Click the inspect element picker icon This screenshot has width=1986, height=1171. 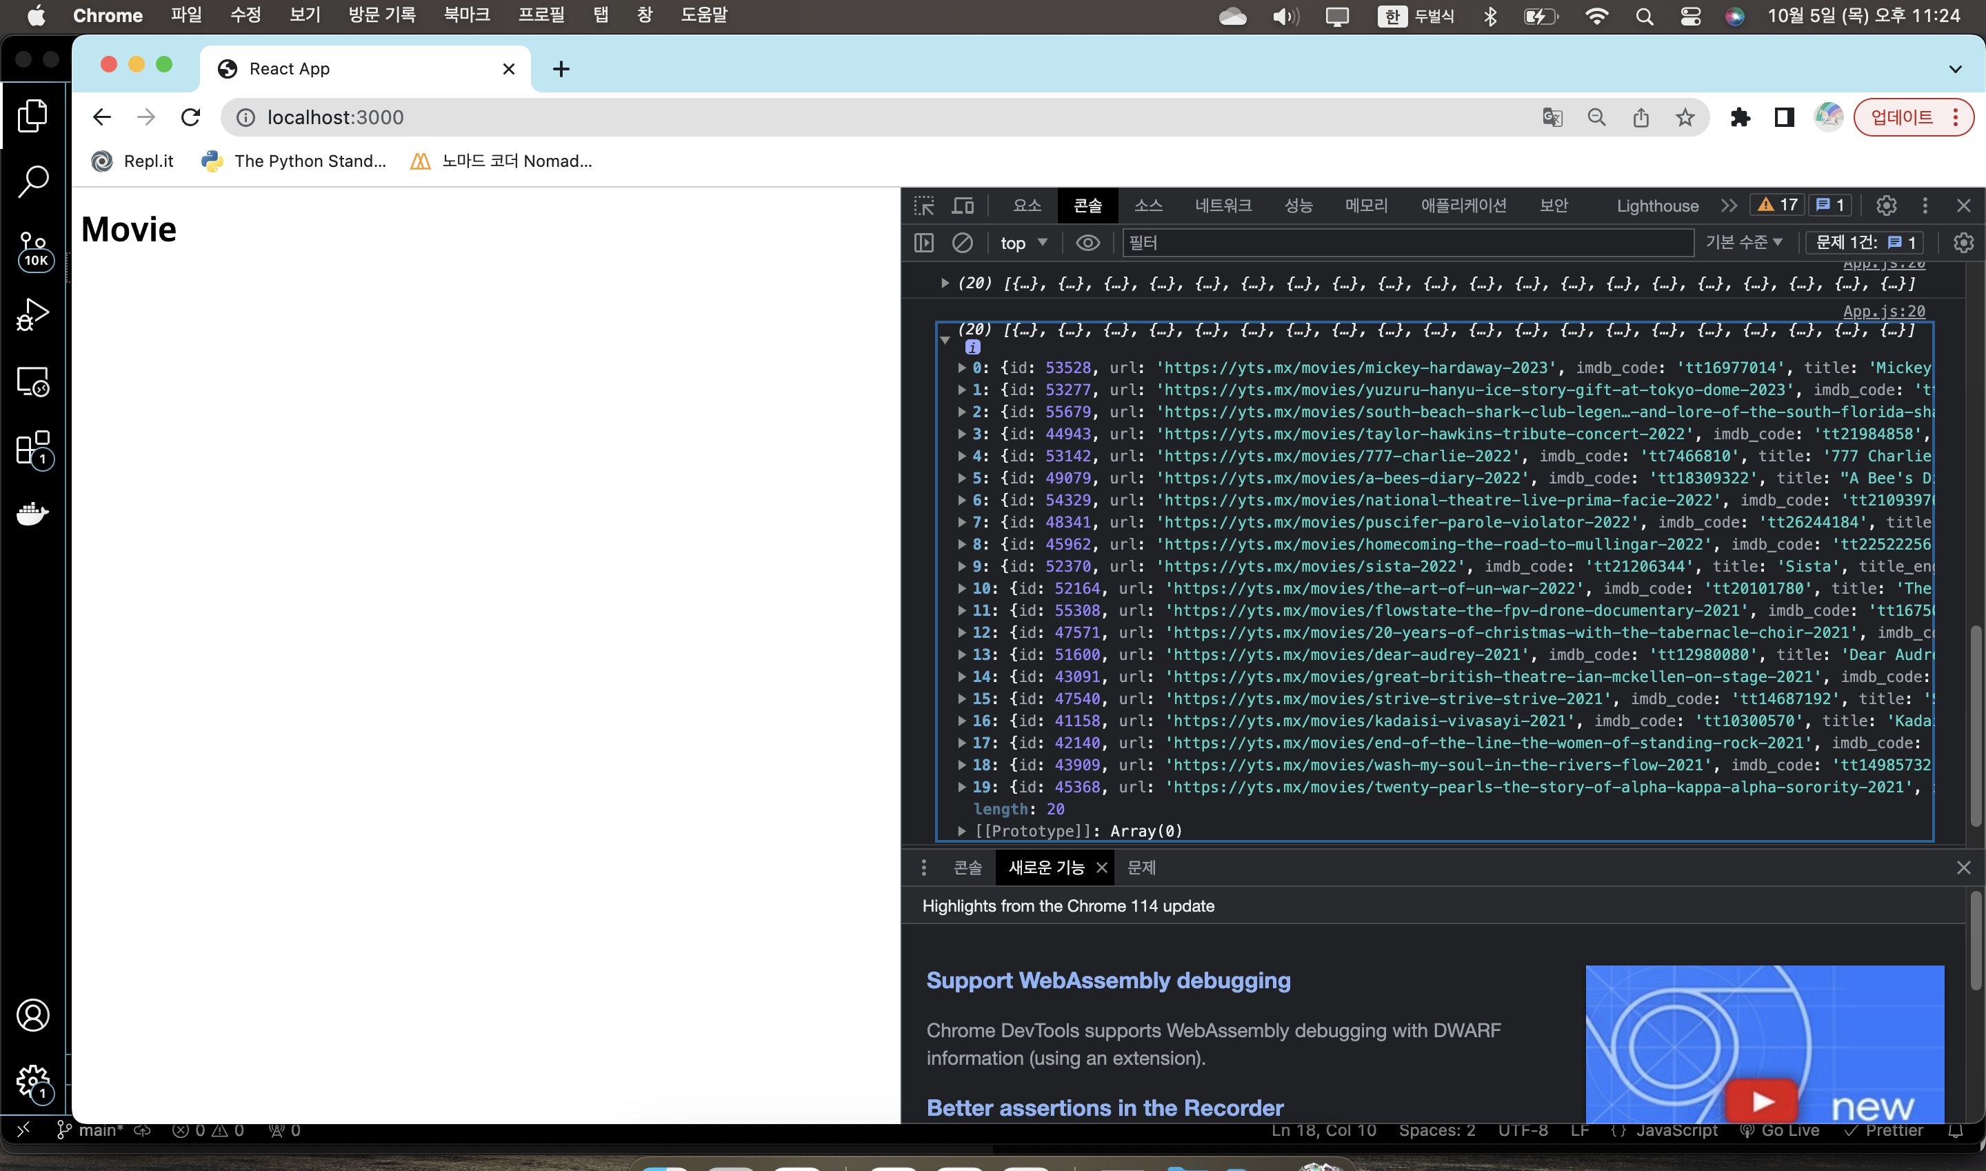tap(924, 206)
